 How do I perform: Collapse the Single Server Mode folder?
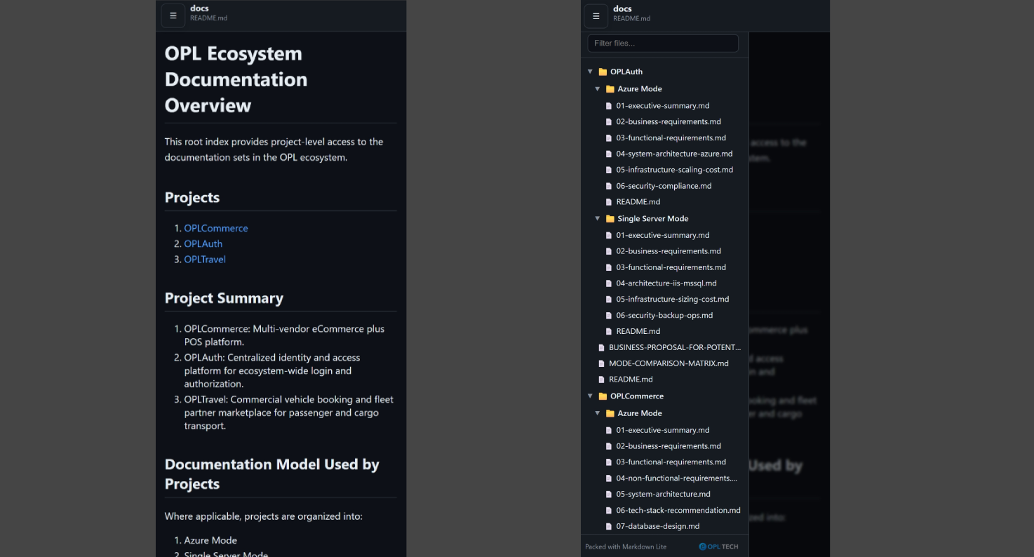click(x=598, y=218)
